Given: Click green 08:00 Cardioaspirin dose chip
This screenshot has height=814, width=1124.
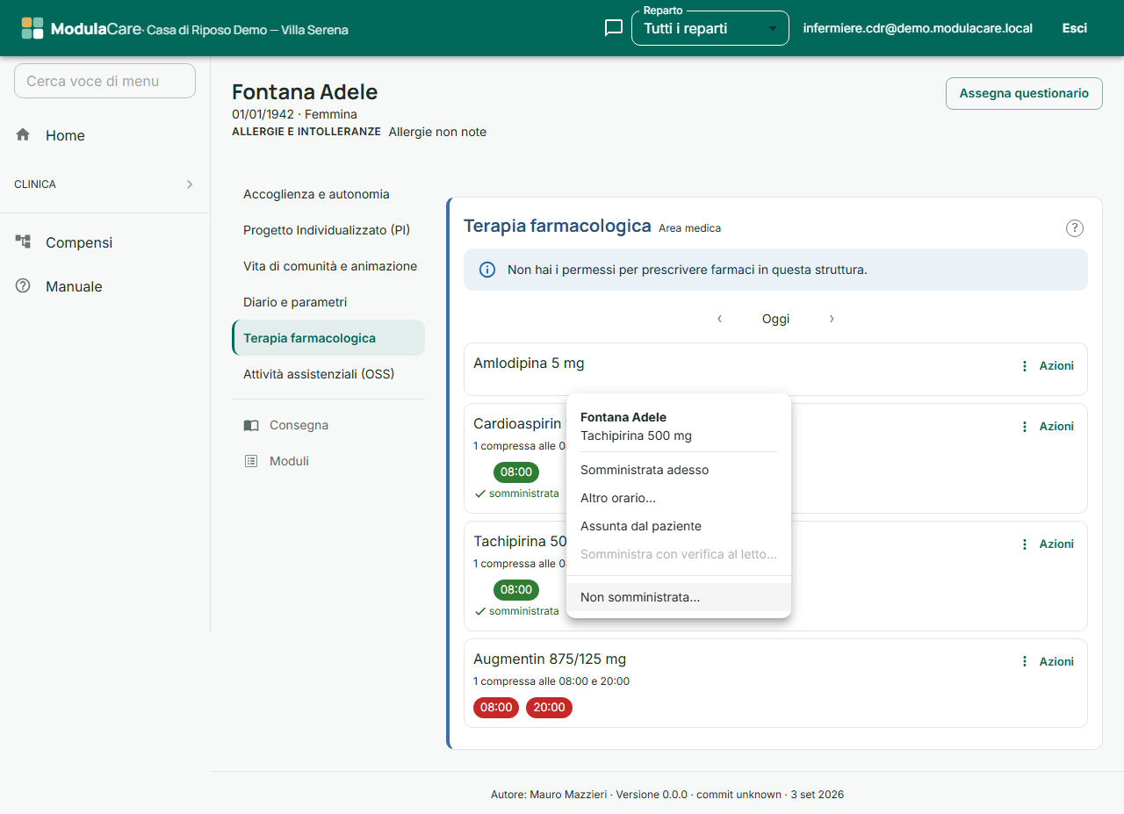Looking at the screenshot, I should point(516,472).
